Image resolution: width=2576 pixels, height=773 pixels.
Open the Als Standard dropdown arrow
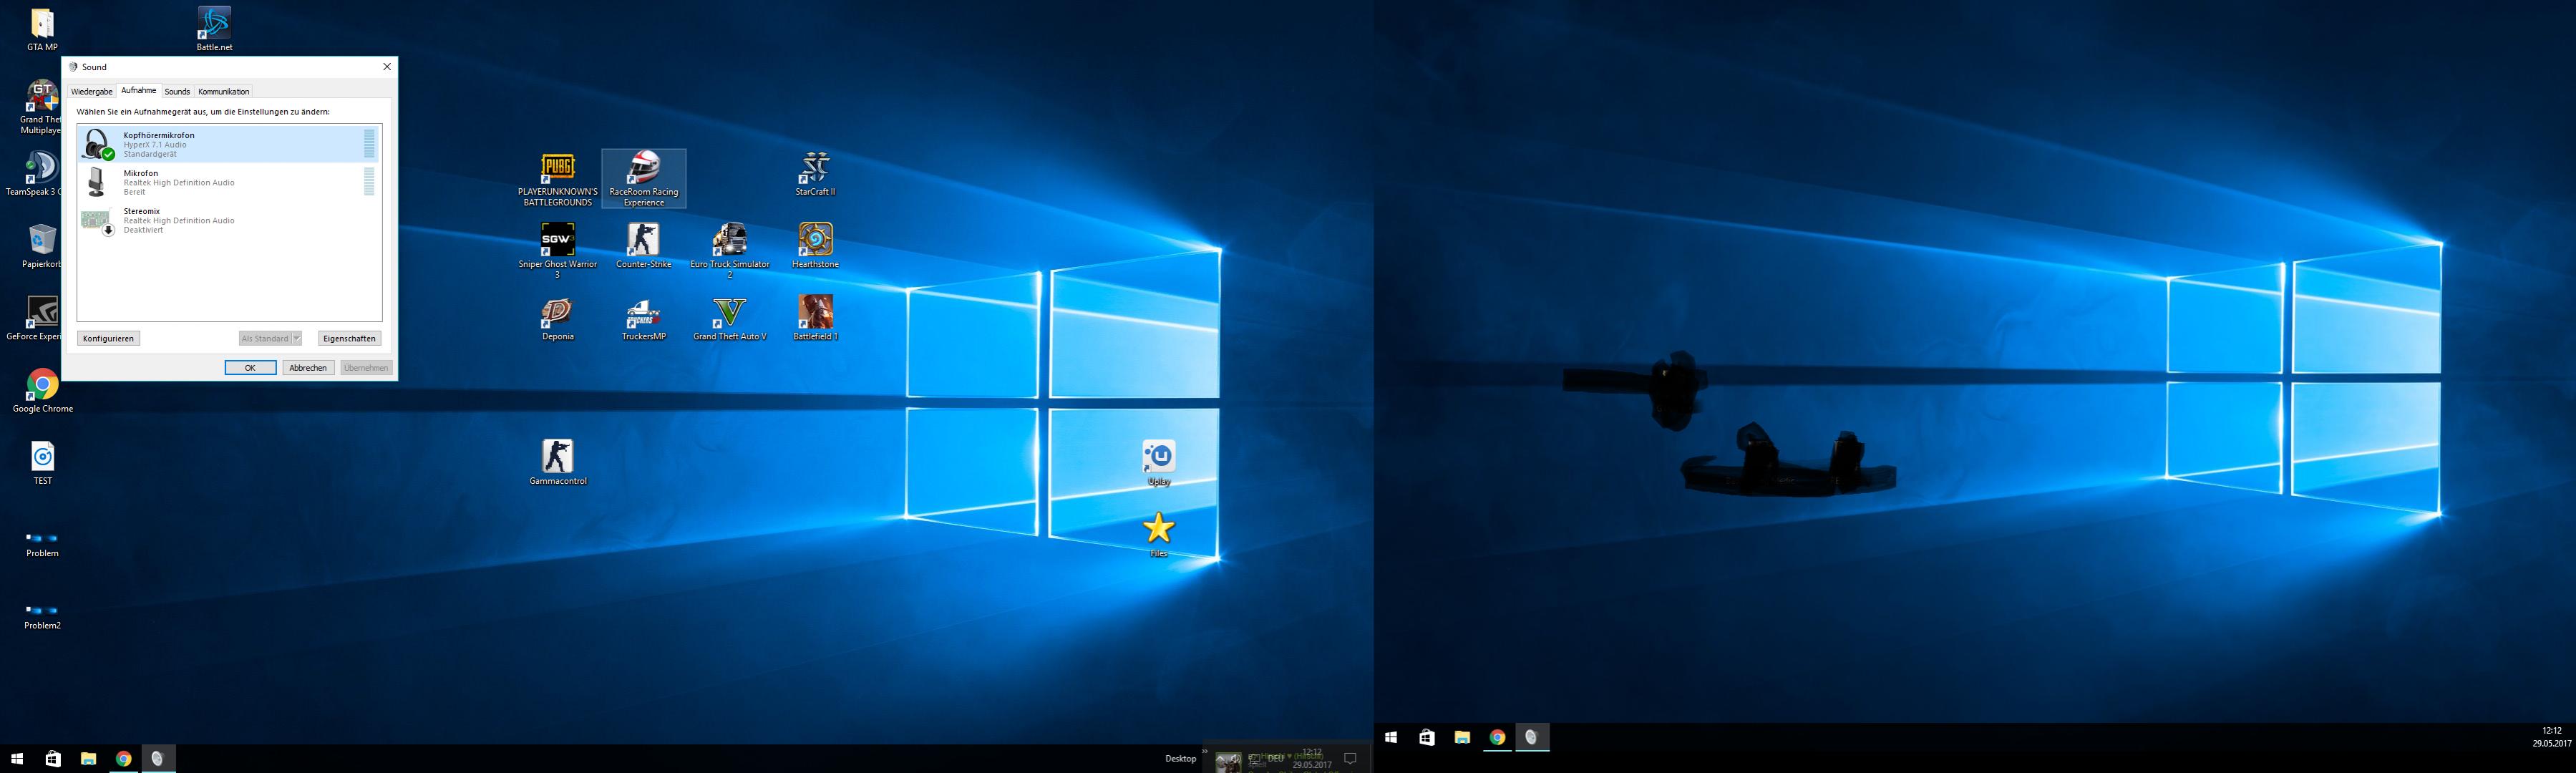297,338
